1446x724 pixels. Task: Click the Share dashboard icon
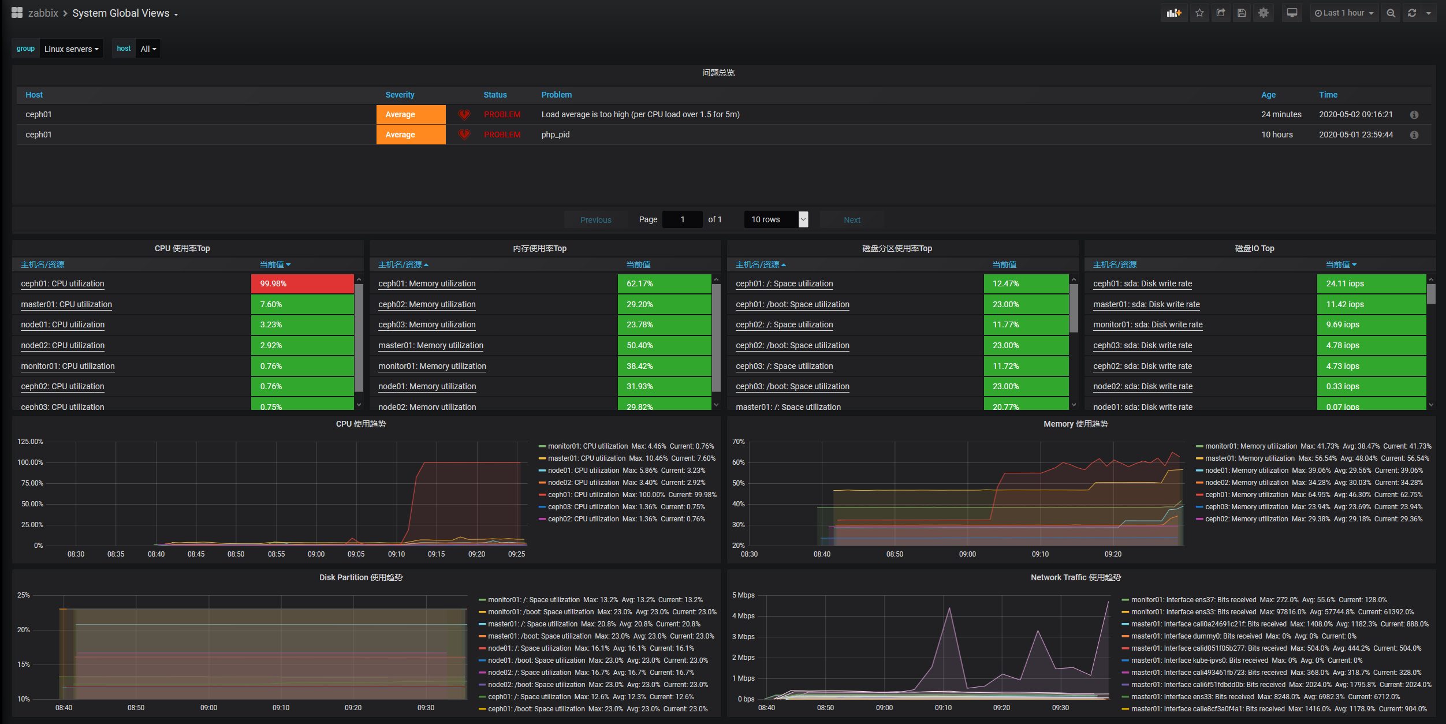pos(1221,13)
